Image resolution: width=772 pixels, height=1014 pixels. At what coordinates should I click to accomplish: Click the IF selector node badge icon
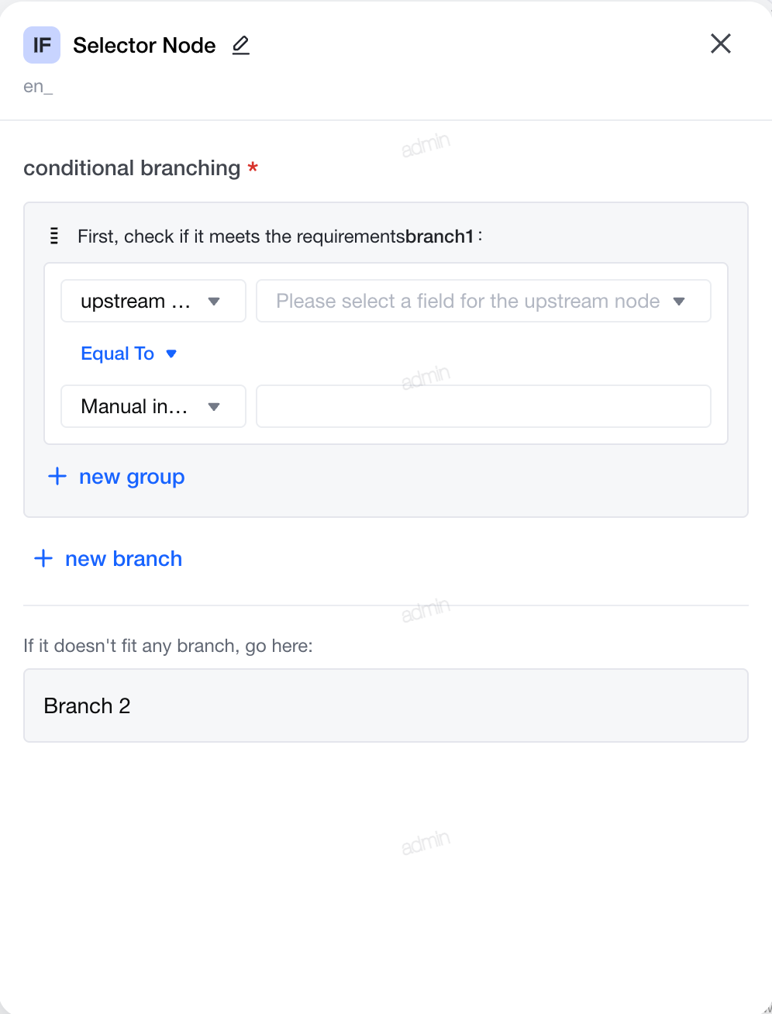pos(42,45)
